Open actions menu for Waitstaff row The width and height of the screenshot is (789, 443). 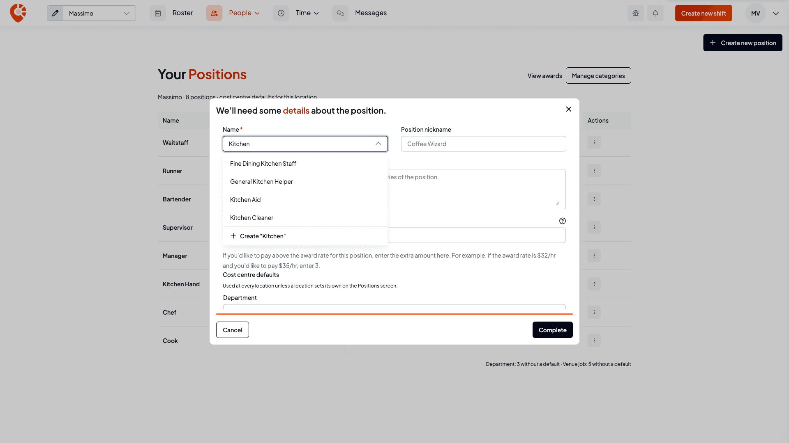click(594, 142)
